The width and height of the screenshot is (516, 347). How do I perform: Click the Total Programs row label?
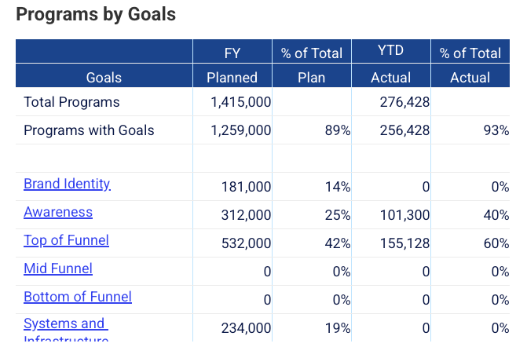point(71,102)
